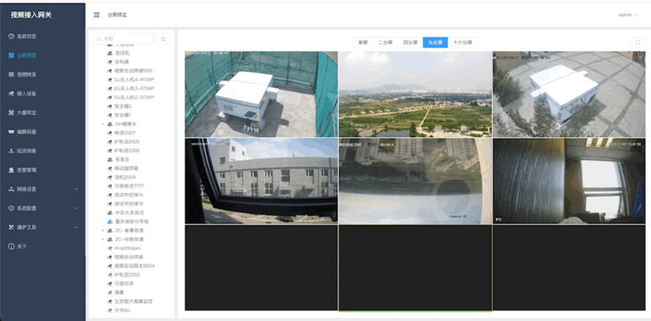Viewport: 651px width, 321px height.
Task: Click the refresh icon beside device search
Action: click(x=163, y=39)
